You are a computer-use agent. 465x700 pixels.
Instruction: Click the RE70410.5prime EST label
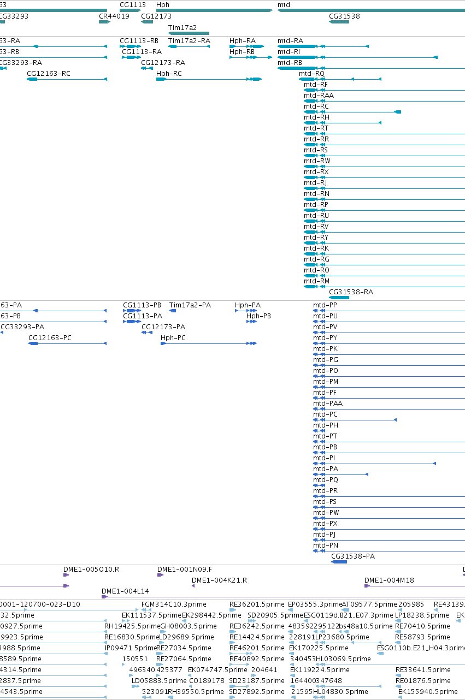[422, 626]
